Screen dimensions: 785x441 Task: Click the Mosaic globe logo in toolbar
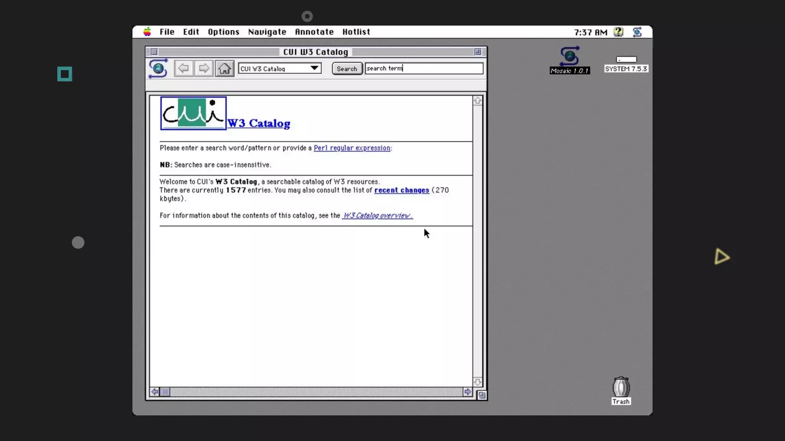(x=158, y=69)
